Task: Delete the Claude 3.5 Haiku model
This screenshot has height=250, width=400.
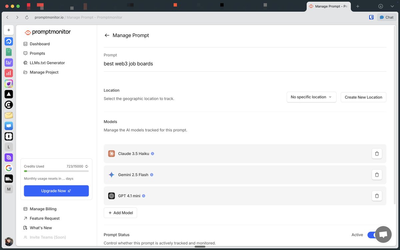Action: point(377,154)
